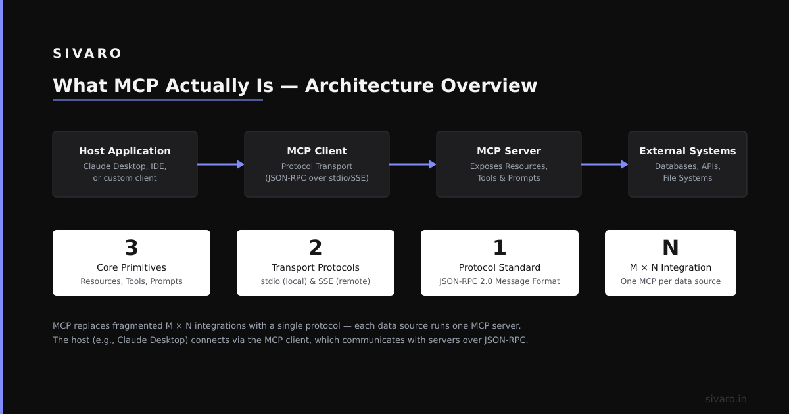Click the large number 1
Viewport: 789px width, 414px height.
(500, 248)
